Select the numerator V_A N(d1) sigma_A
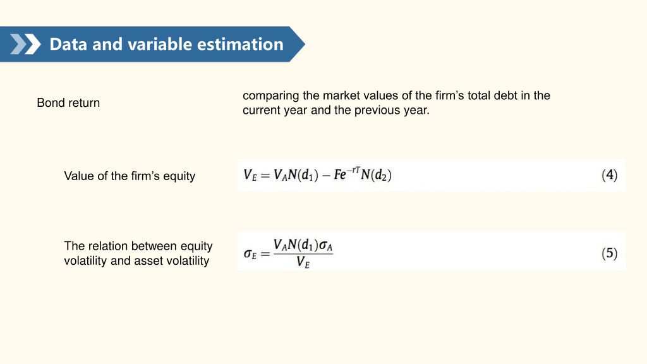This screenshot has width=647, height=364. point(303,245)
